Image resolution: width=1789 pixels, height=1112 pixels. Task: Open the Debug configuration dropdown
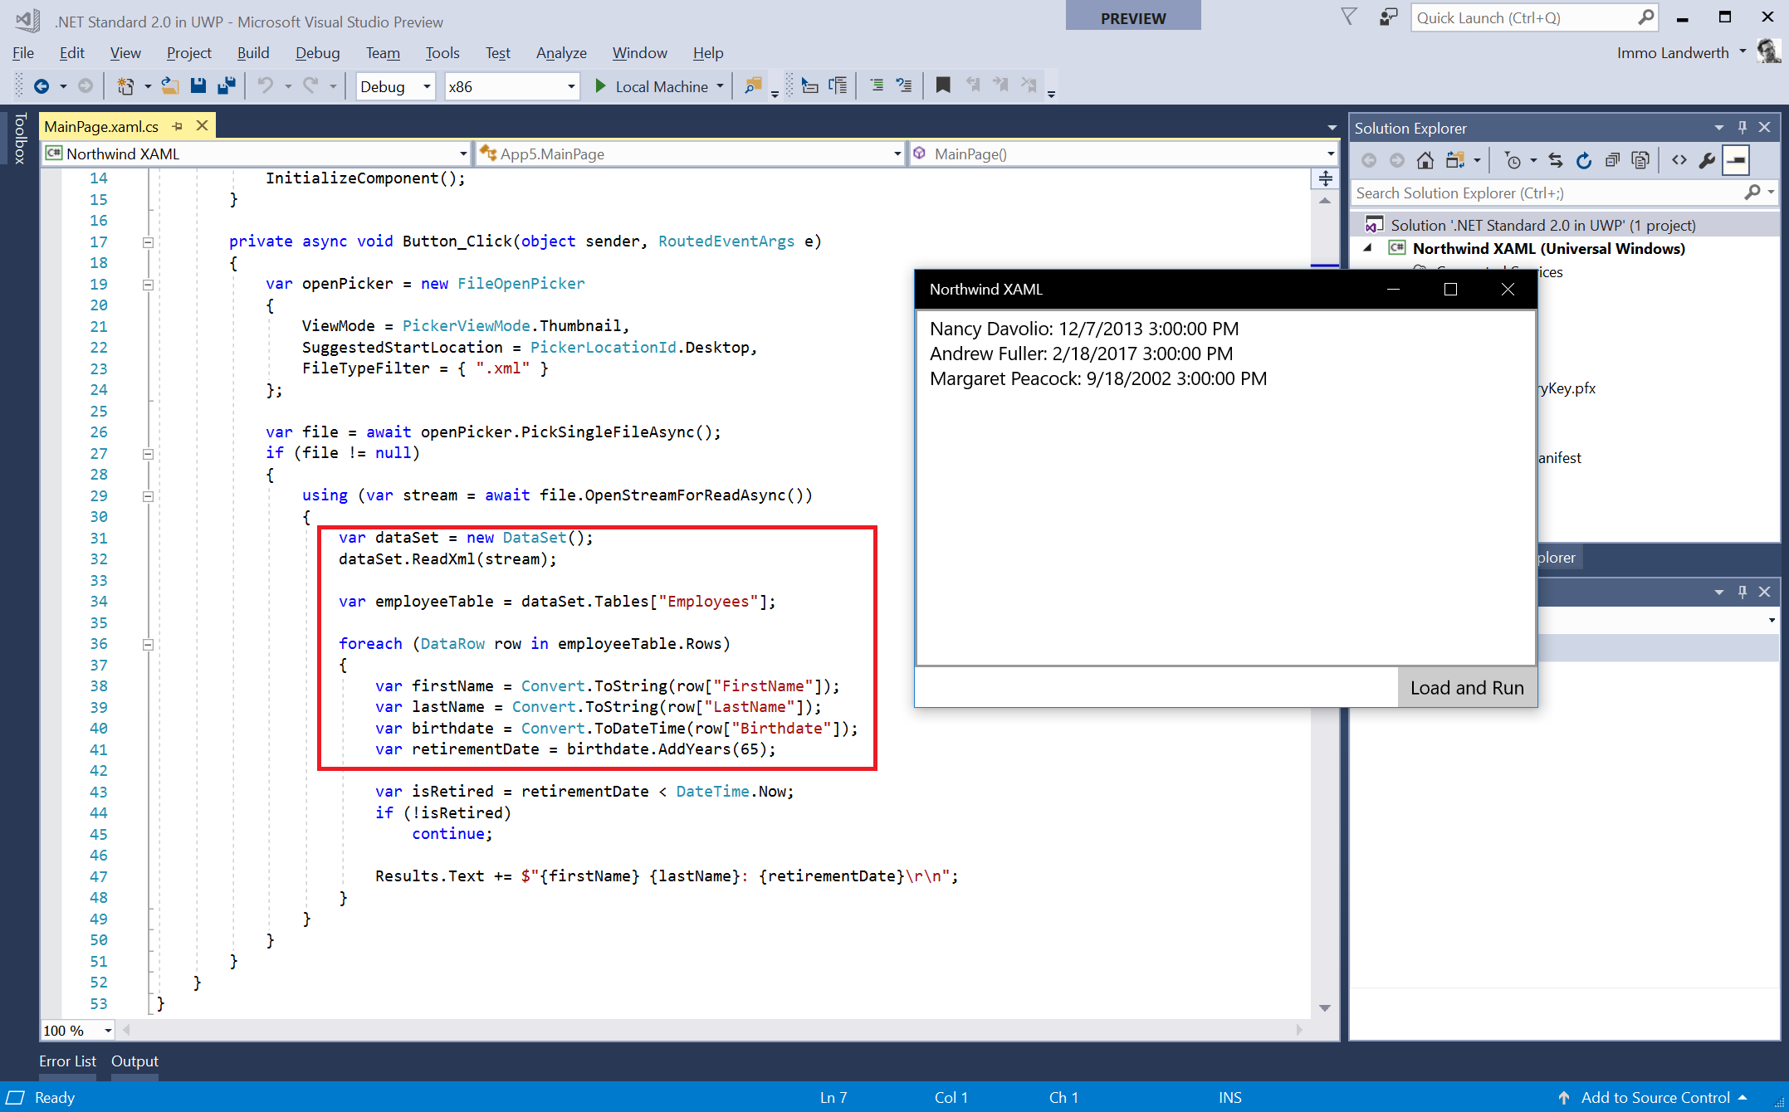(x=395, y=86)
